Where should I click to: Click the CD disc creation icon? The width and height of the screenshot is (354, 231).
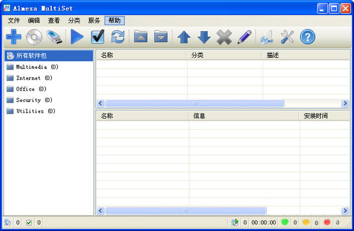point(34,37)
